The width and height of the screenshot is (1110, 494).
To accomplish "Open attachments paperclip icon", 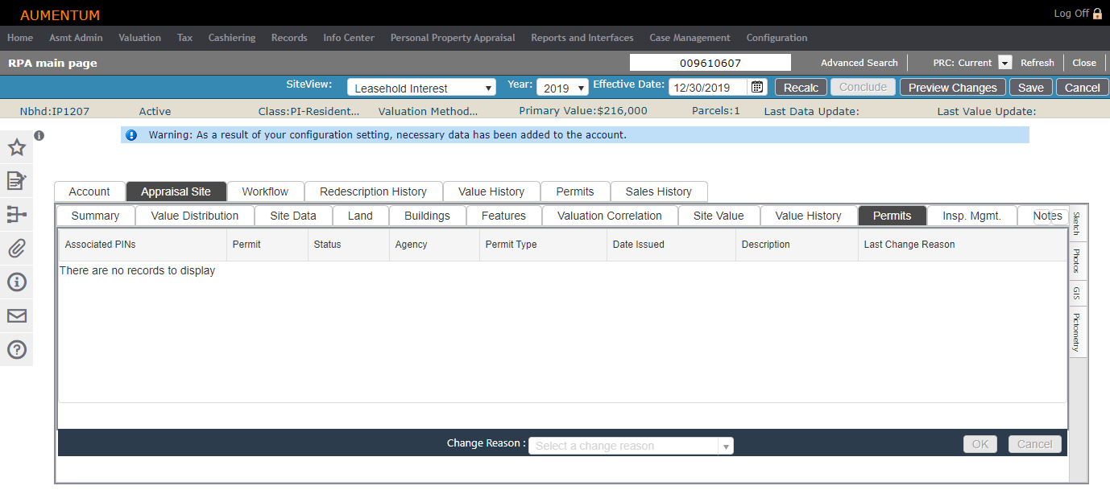I will pyautogui.click(x=16, y=249).
